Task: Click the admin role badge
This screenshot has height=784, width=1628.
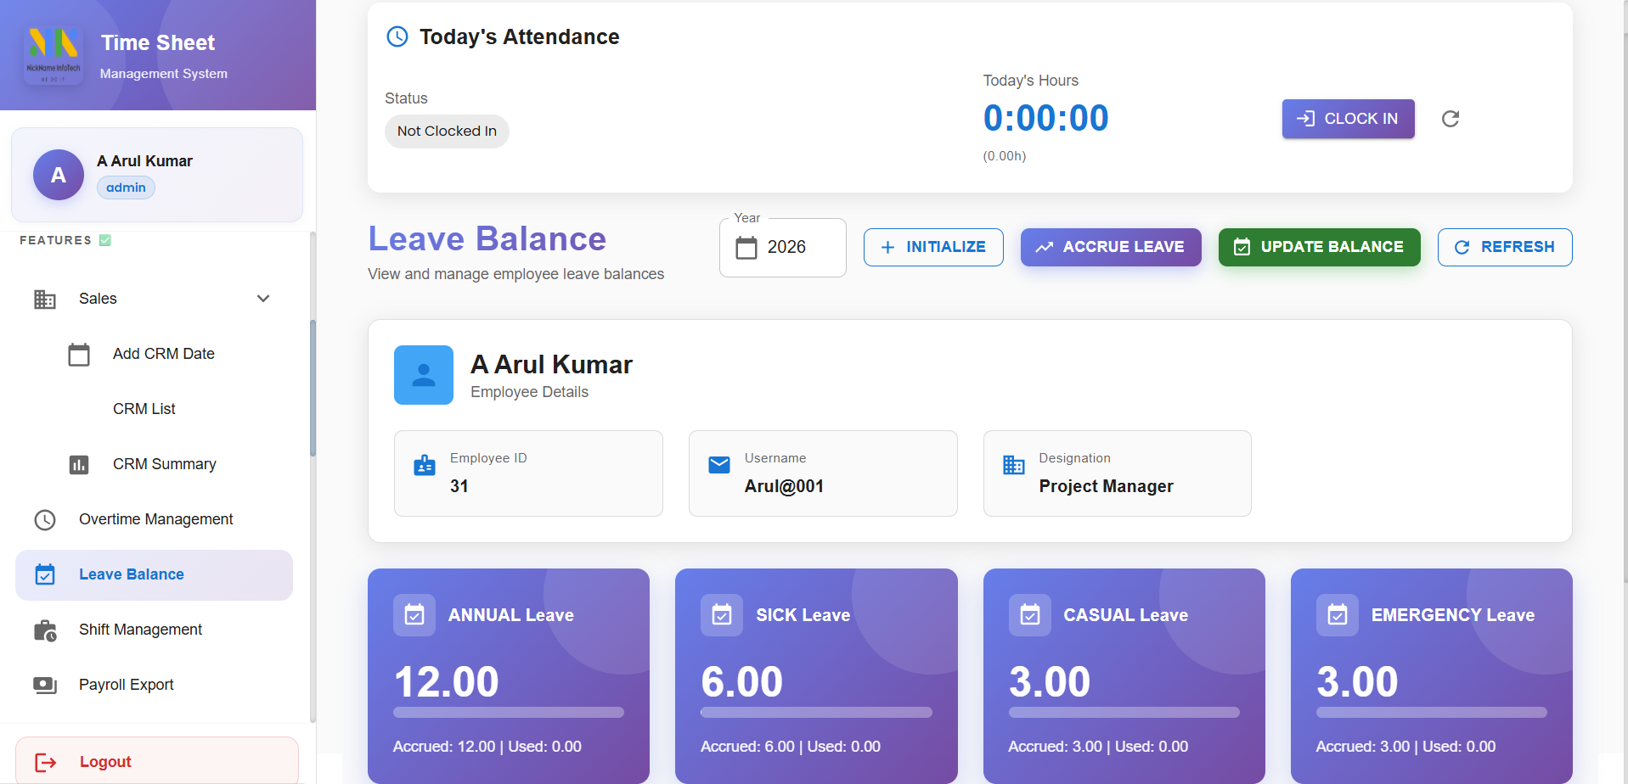Action: (x=125, y=187)
